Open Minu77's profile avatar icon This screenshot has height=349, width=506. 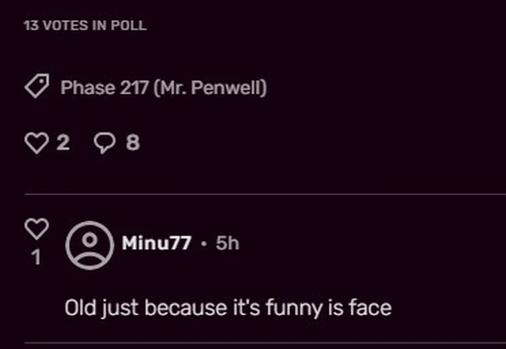point(89,244)
